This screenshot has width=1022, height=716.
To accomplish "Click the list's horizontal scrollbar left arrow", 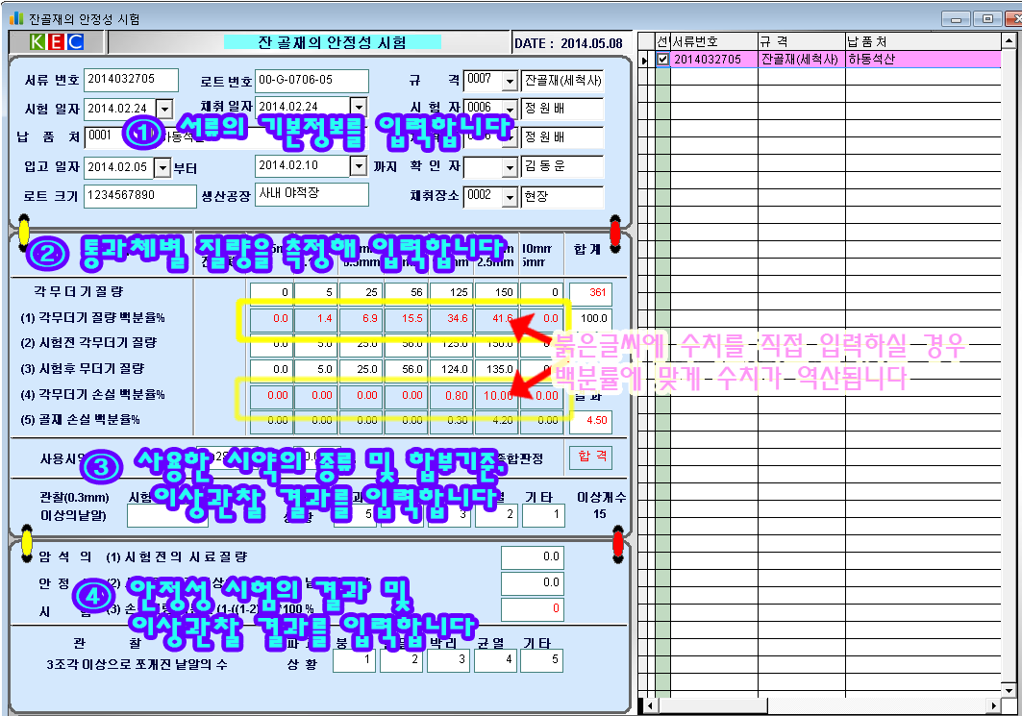I will (649, 705).
